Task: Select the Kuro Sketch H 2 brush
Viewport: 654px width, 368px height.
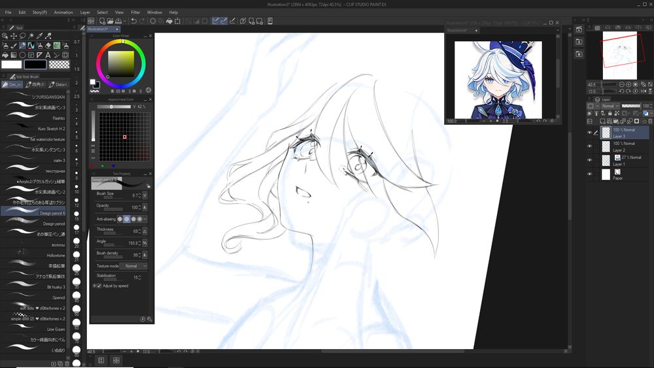Action: click(33, 128)
